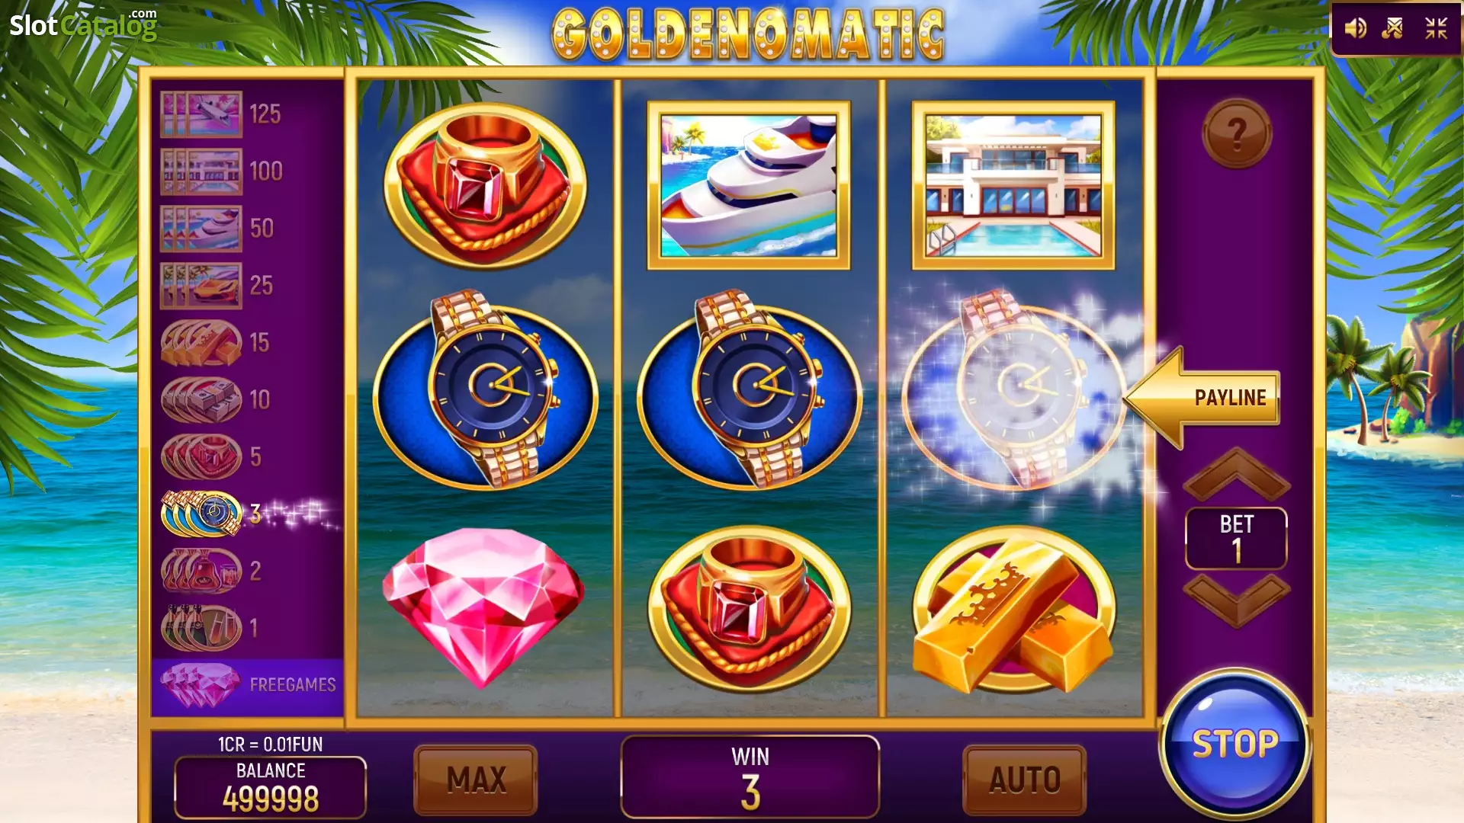1464x823 pixels.
Task: Click the villa symbol on the right reel
Action: [x=1013, y=185]
